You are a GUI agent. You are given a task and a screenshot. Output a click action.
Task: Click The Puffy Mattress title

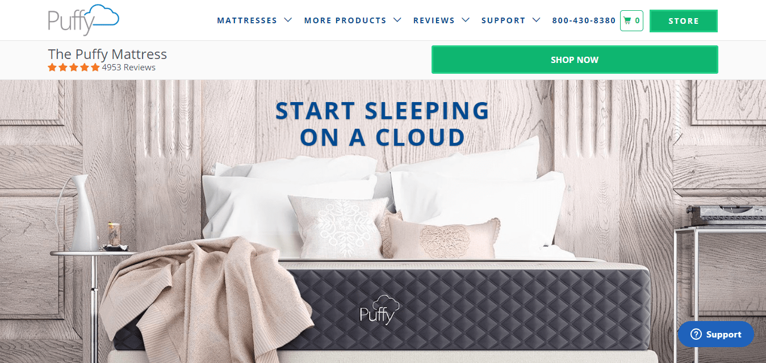pos(107,54)
